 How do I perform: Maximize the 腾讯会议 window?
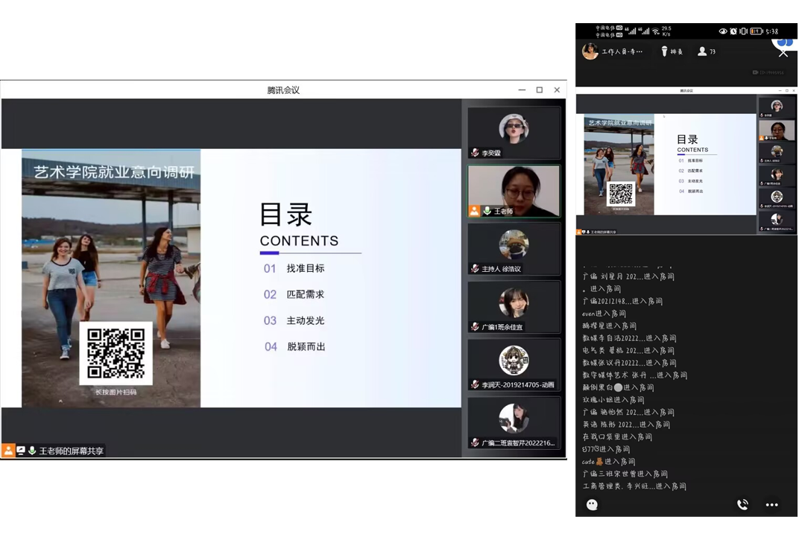click(540, 90)
